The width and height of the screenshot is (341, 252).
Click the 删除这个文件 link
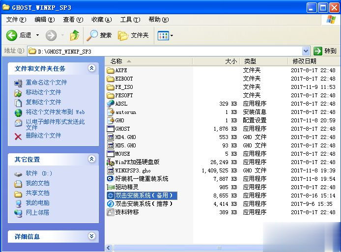click(43, 136)
